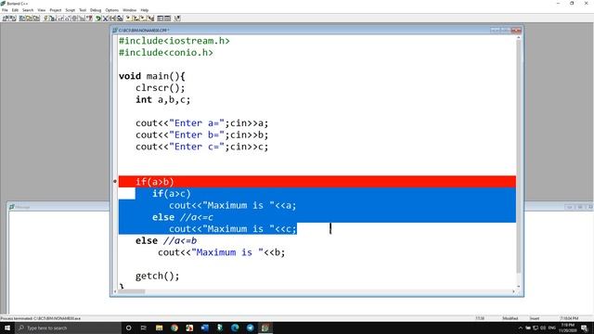Click the Cut scissors toolbar icon
594x334 pixels.
point(106,19)
